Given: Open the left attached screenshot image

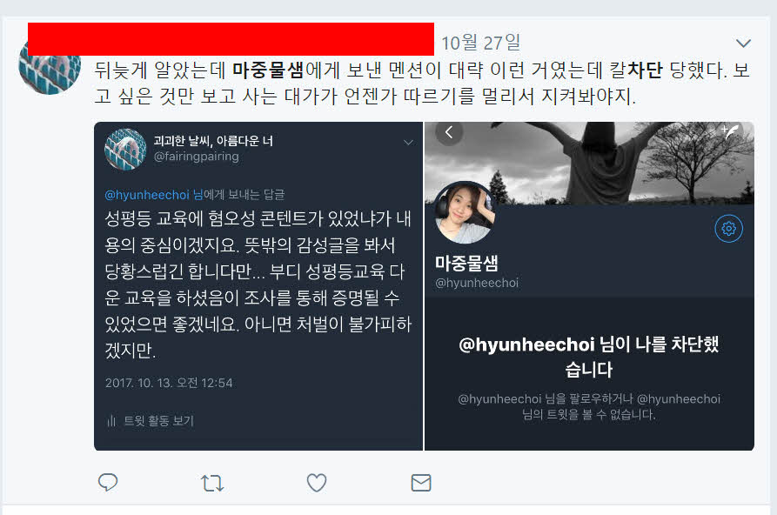Looking at the screenshot, I should (258, 286).
